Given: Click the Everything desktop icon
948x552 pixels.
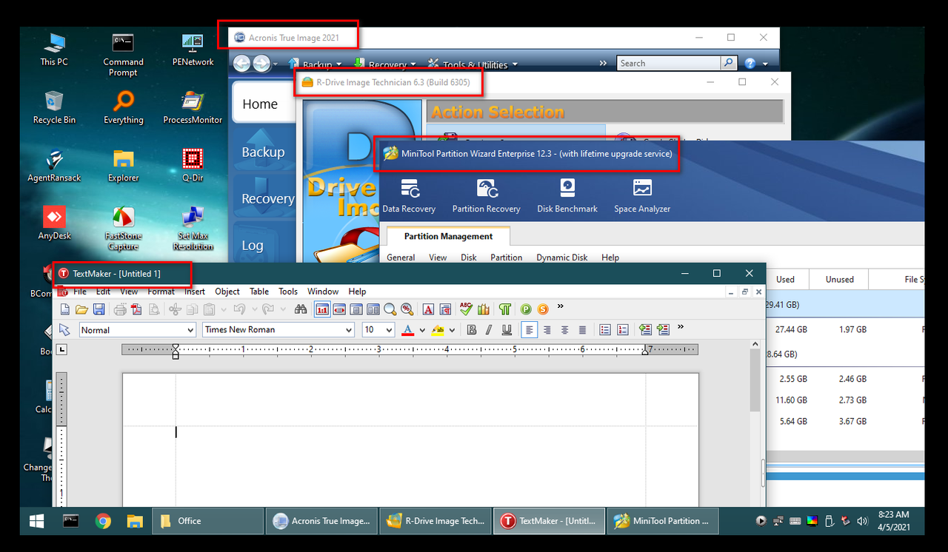Looking at the screenshot, I should point(124,108).
